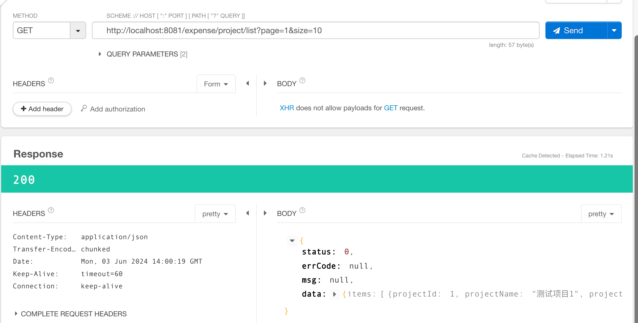Open the Form headers mode dropdown
Image resolution: width=638 pixels, height=323 pixels.
coord(216,84)
